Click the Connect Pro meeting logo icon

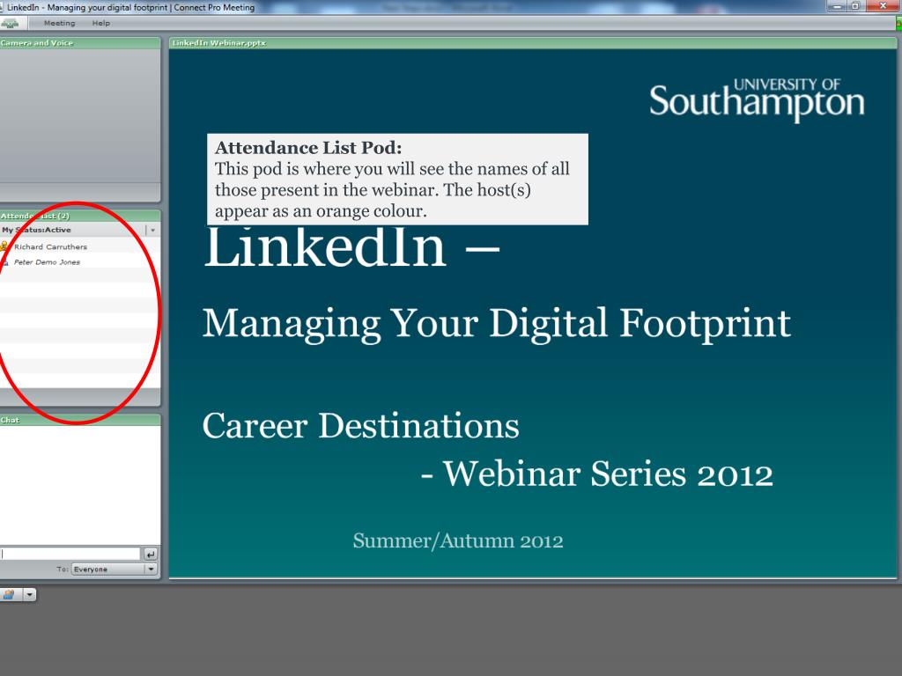[9, 24]
